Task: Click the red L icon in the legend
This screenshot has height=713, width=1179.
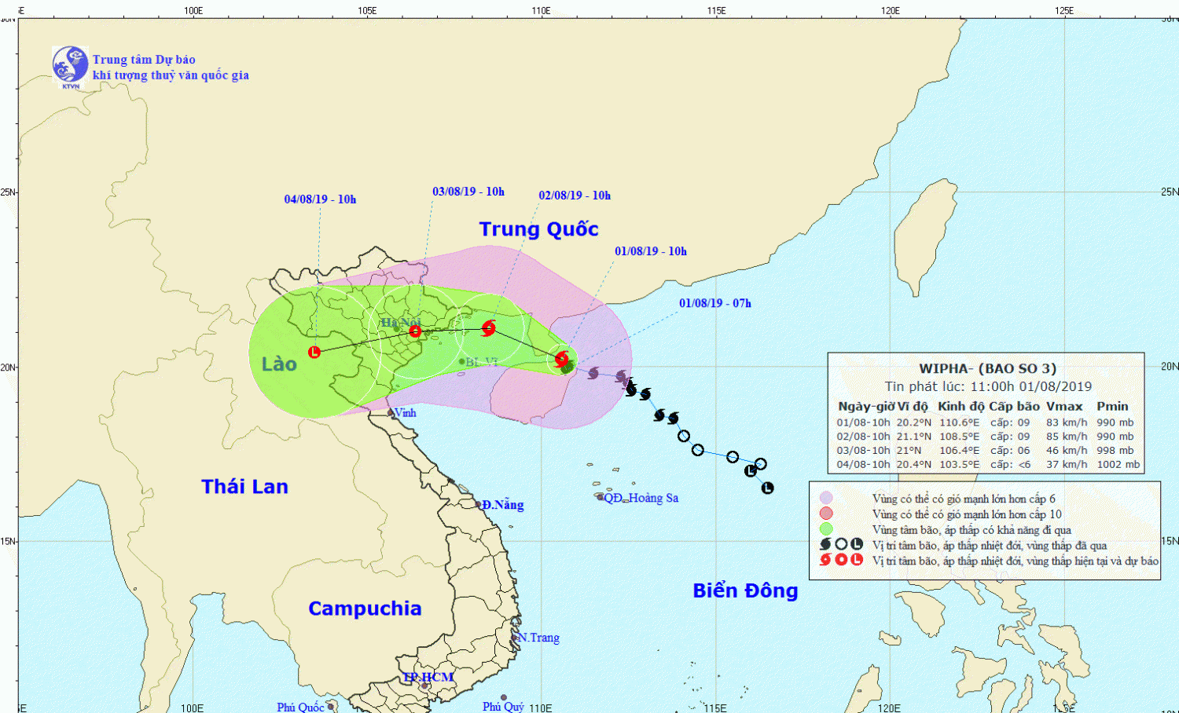Action: [x=857, y=560]
